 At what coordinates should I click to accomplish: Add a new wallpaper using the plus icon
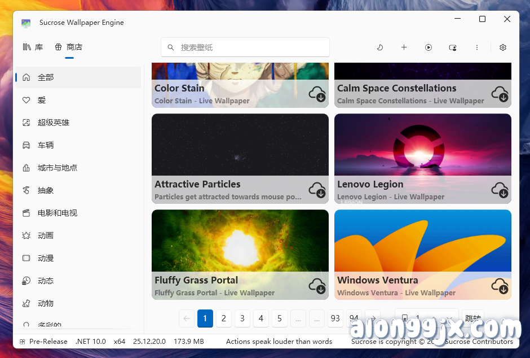pyautogui.click(x=404, y=47)
